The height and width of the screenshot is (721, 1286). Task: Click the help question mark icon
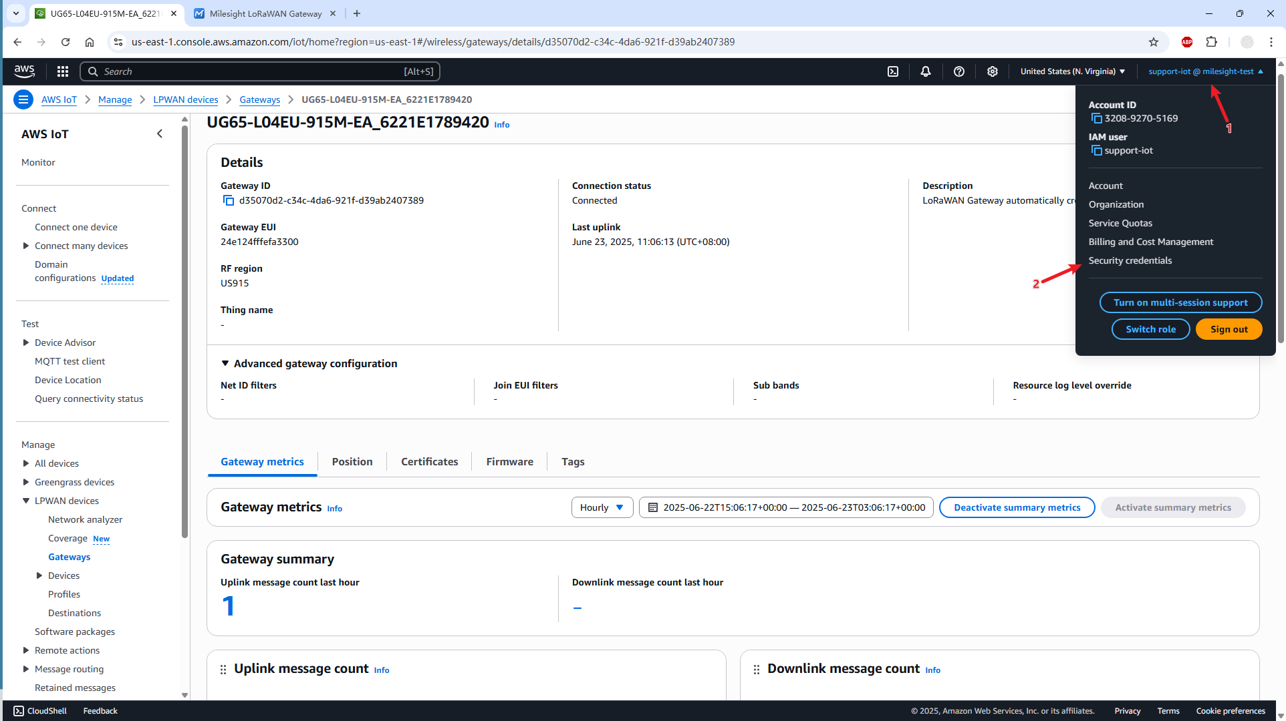[959, 71]
